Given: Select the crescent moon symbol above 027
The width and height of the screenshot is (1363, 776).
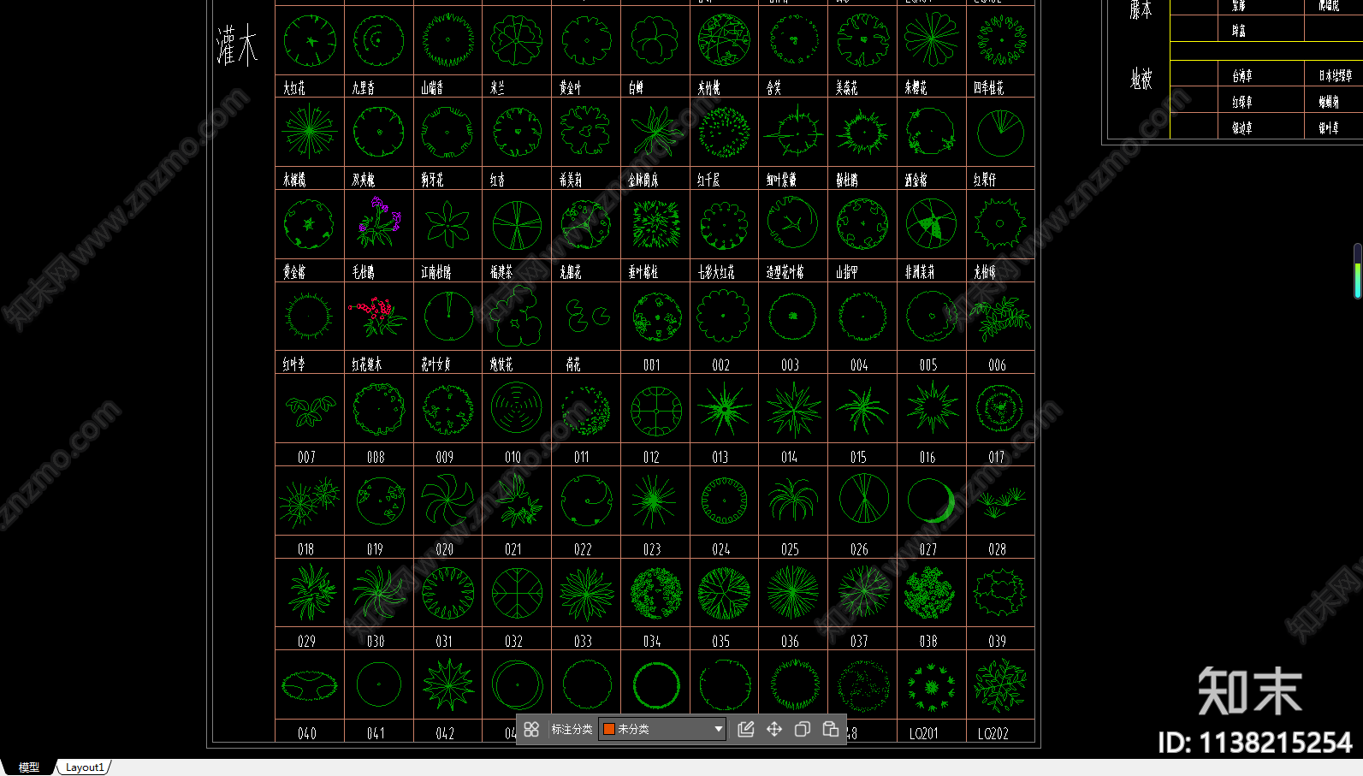Looking at the screenshot, I should tap(931, 501).
